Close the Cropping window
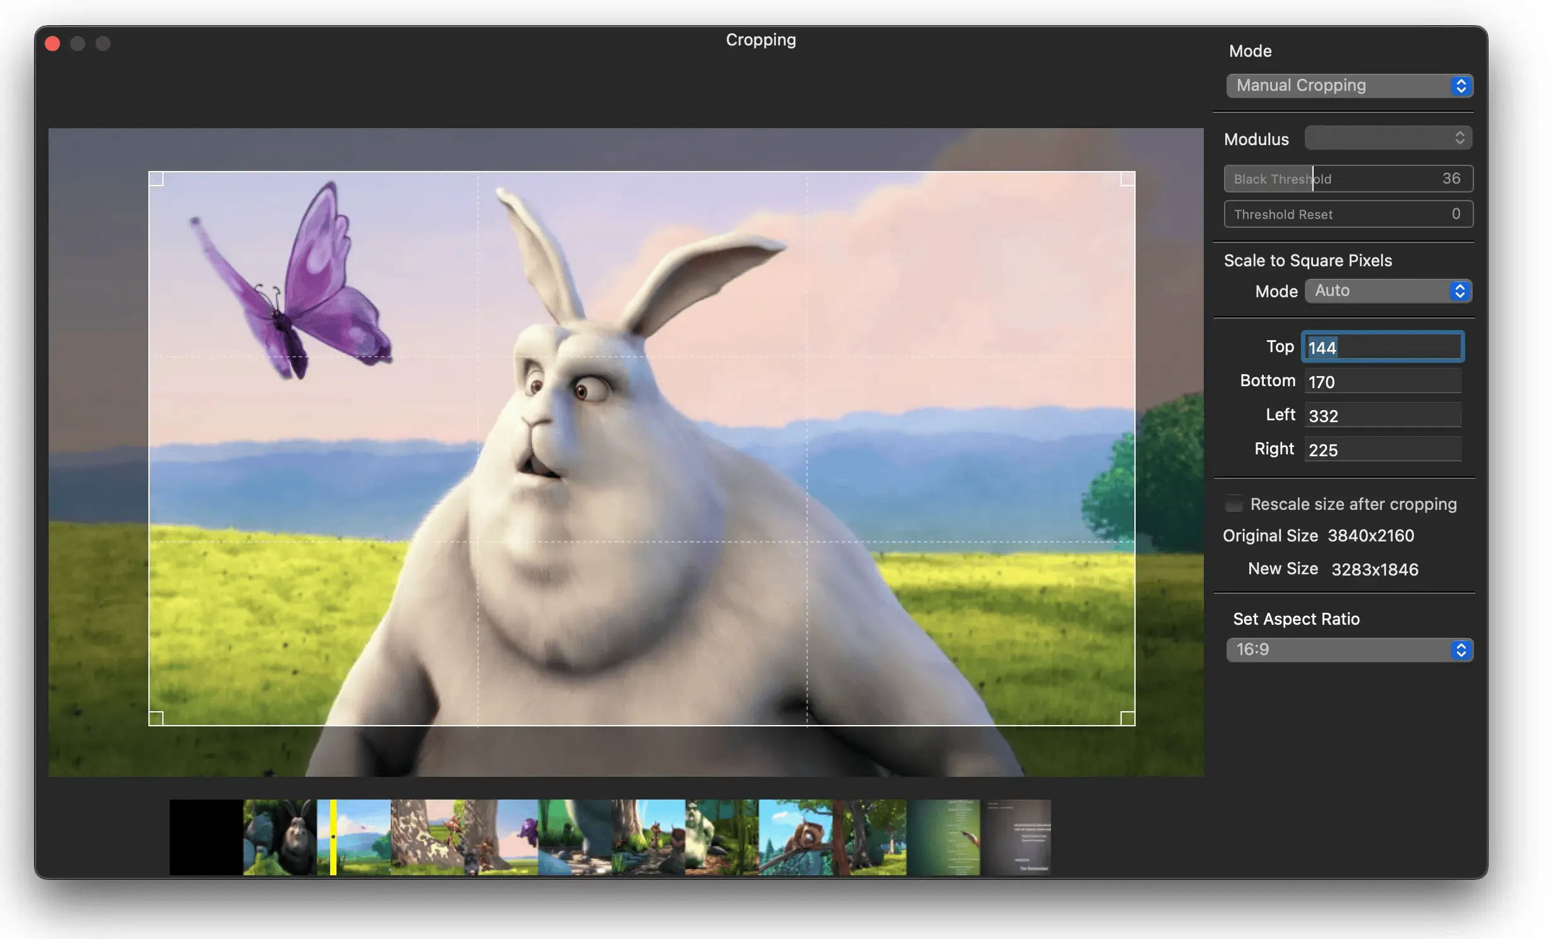Image resolution: width=1551 pixels, height=939 pixels. click(52, 44)
